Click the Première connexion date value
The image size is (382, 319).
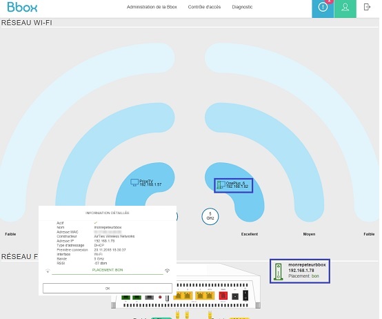pos(110,250)
